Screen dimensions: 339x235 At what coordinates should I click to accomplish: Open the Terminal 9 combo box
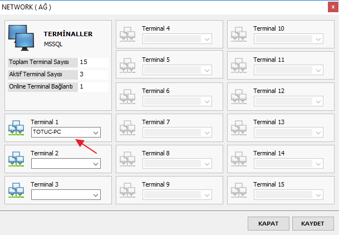tap(177, 194)
